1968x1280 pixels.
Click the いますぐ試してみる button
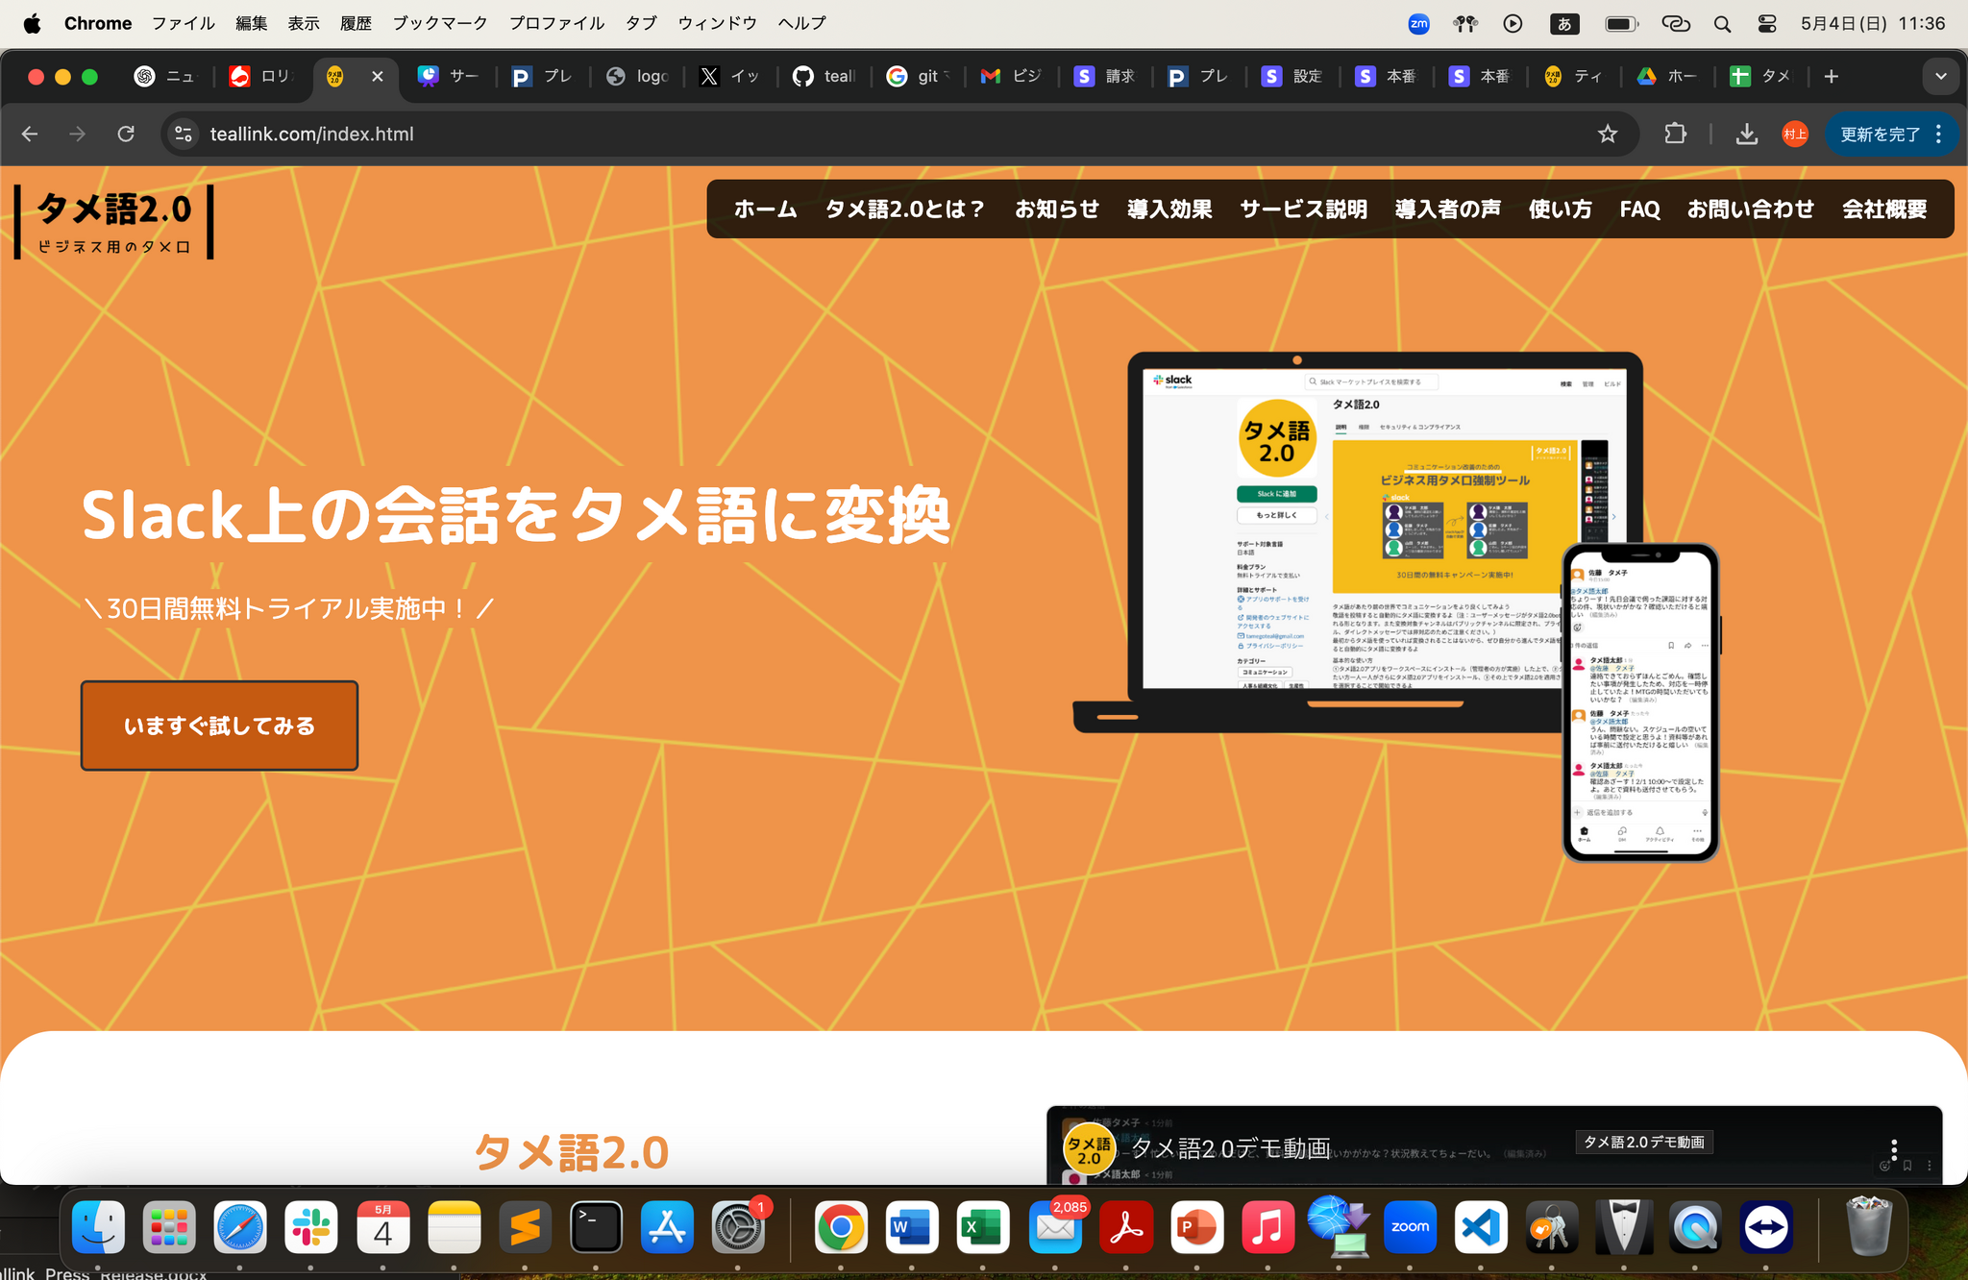(219, 726)
